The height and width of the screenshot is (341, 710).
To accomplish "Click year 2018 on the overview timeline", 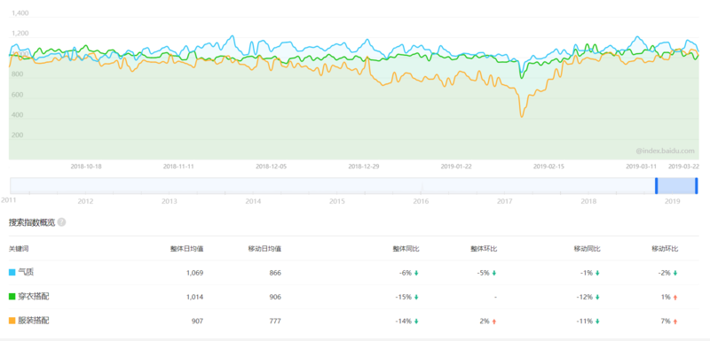I will (588, 201).
